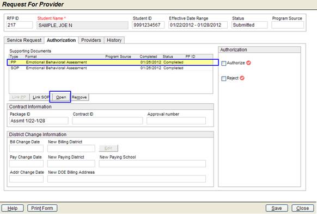This screenshot has width=317, height=214.
Task: Click the Approval number field
Action: pos(176,121)
